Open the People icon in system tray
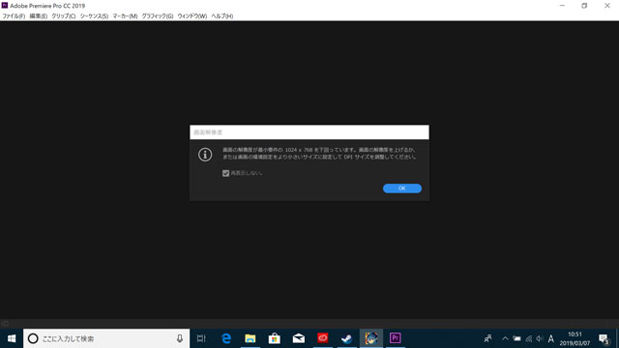619x348 pixels. pyautogui.click(x=487, y=338)
